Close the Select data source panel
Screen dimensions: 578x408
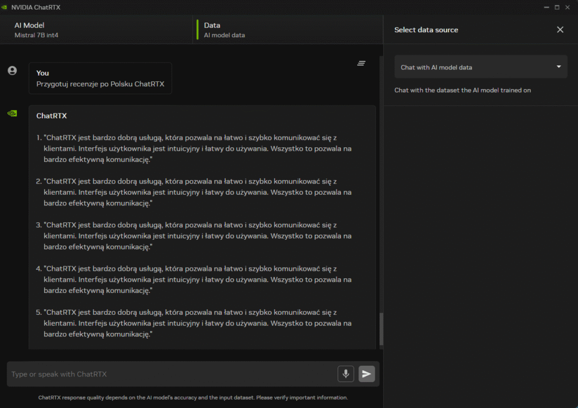(560, 30)
